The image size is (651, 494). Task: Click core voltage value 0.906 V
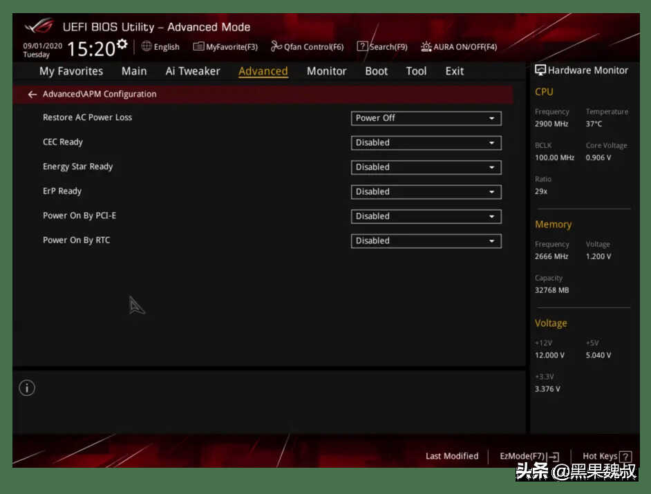tap(598, 158)
